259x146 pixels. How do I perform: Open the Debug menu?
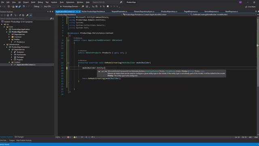coord(40,2)
